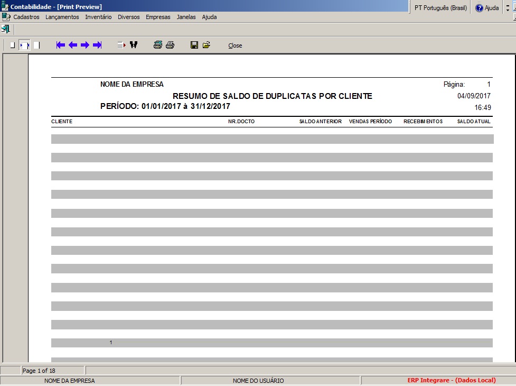The width and height of the screenshot is (516, 386).
Task: Go to the previous page arrow
Action: coord(73,45)
